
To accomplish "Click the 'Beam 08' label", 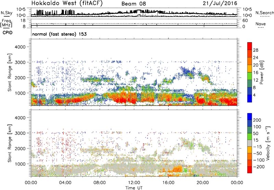I will (134, 4).
